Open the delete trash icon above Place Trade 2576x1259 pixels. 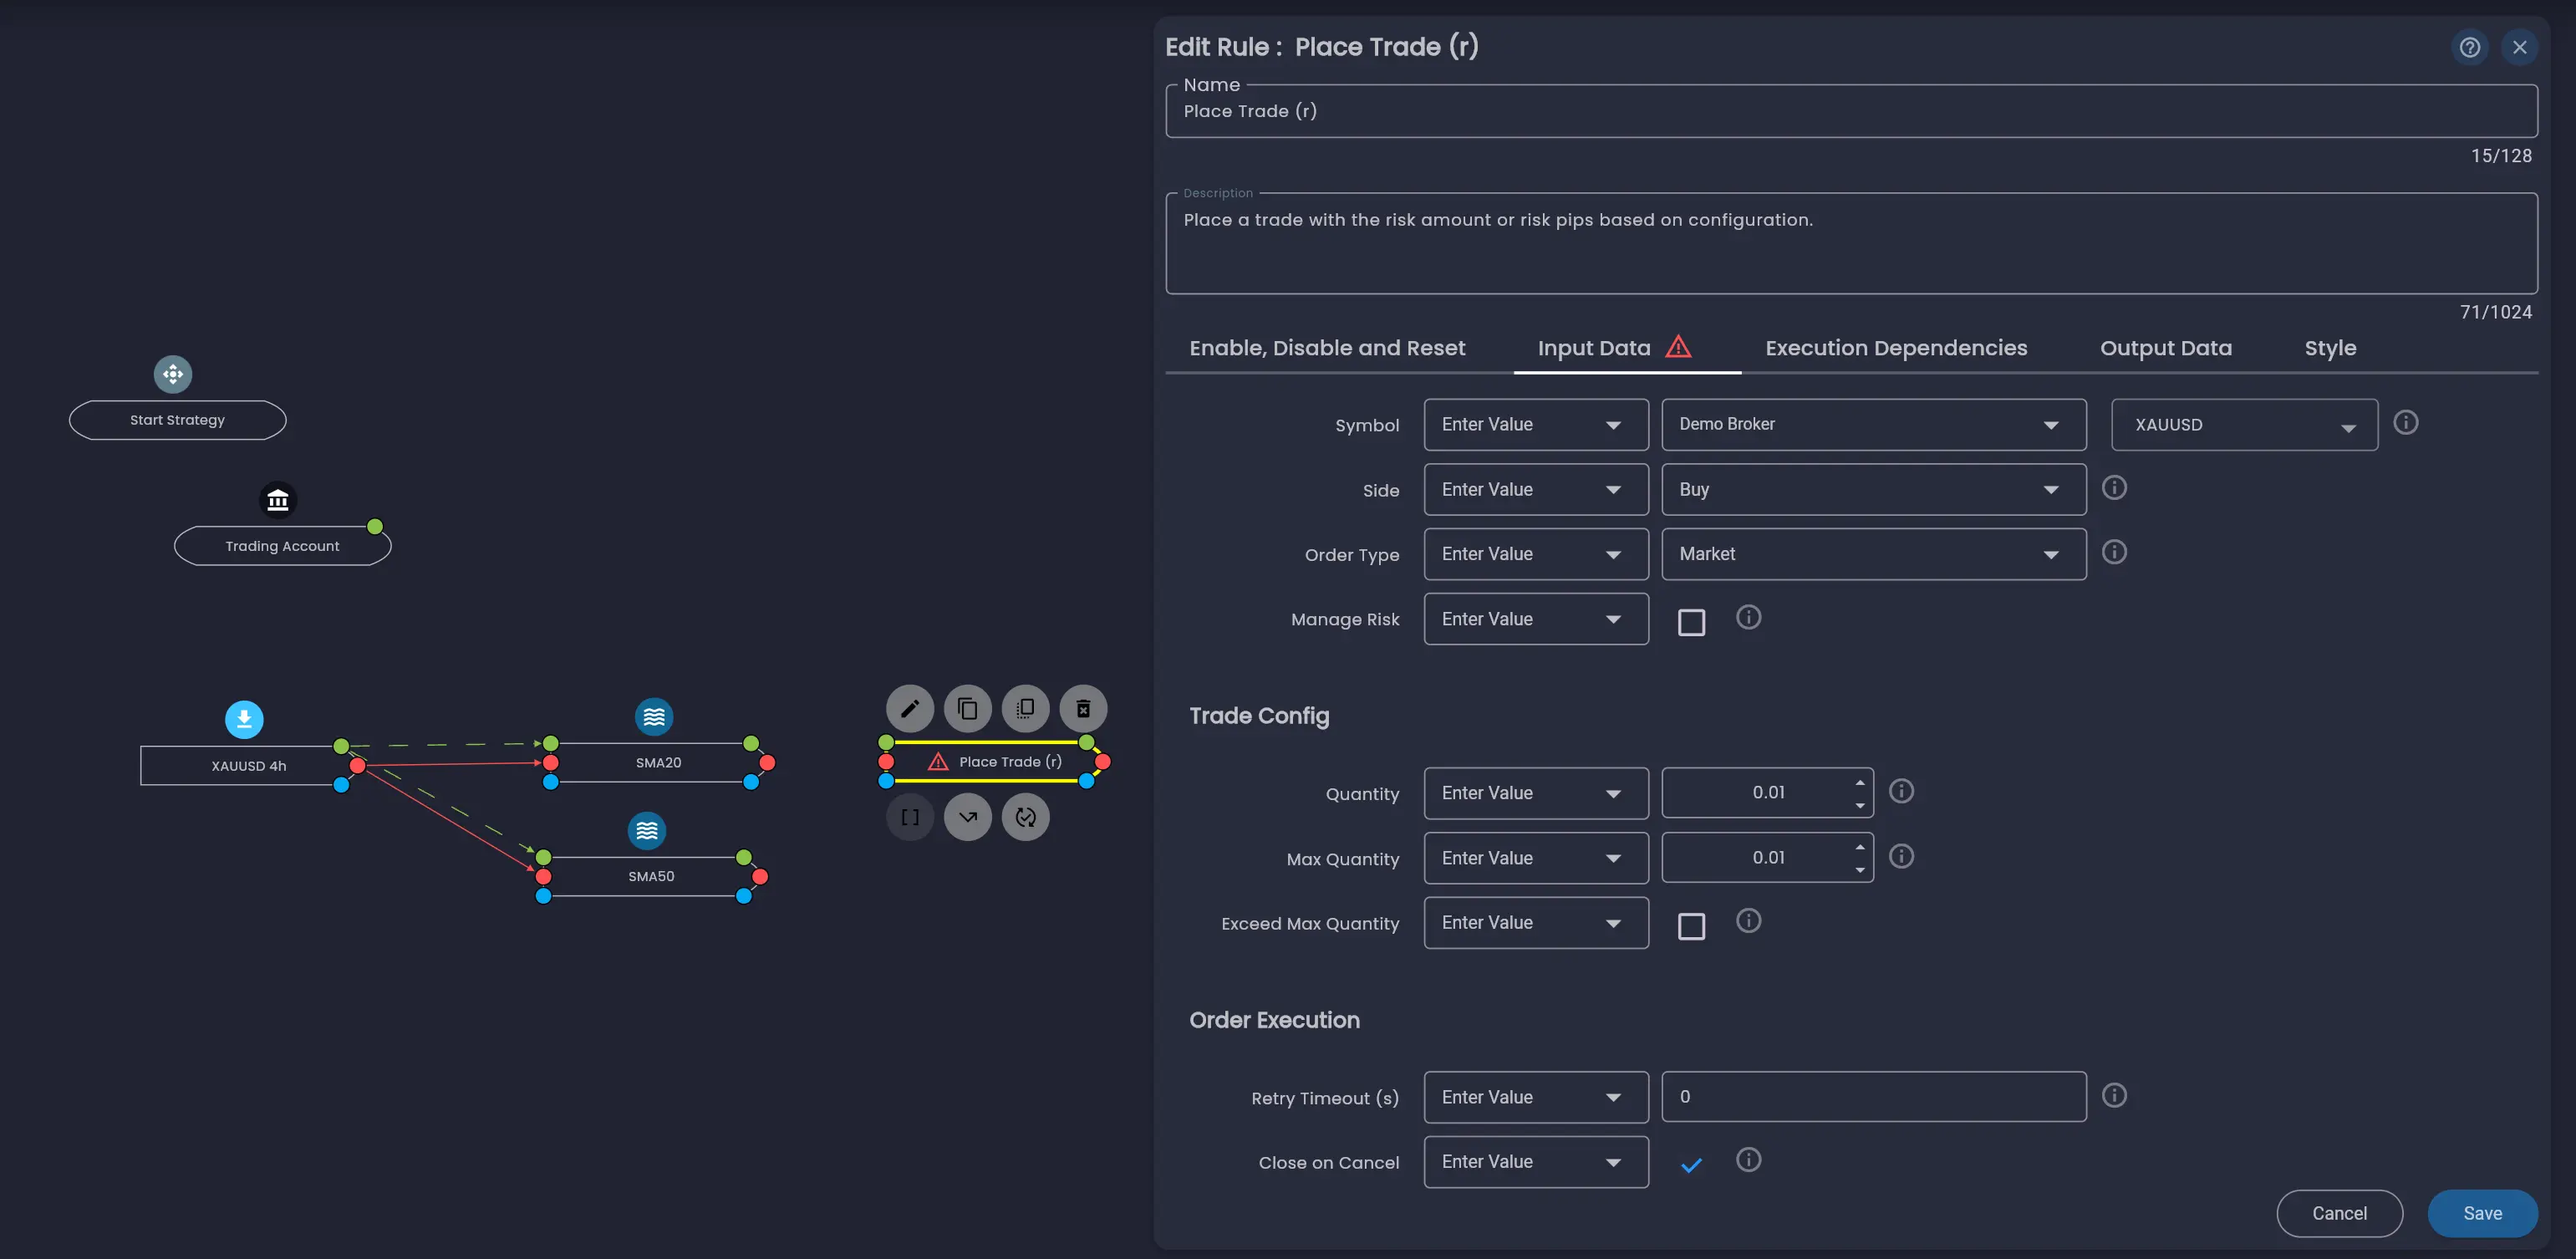click(1083, 708)
